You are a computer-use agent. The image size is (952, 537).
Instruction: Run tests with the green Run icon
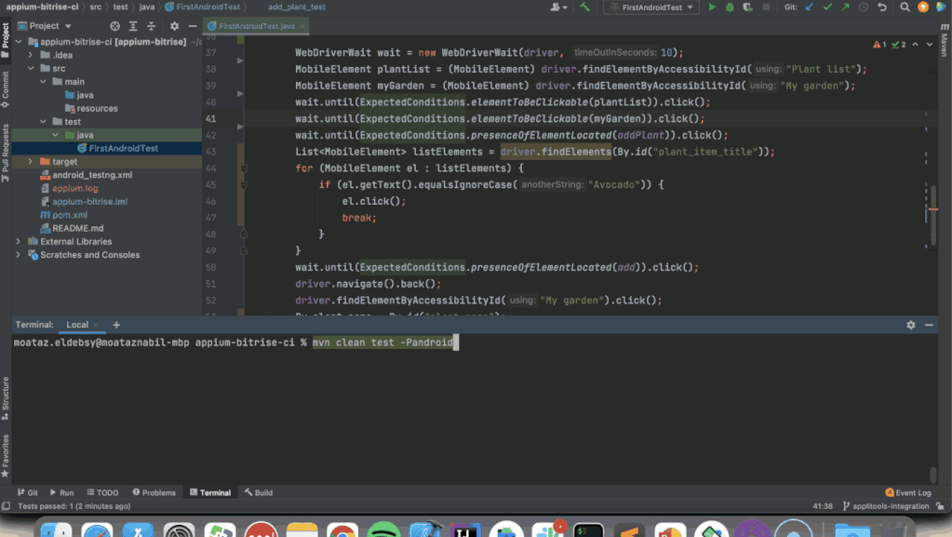(x=712, y=7)
